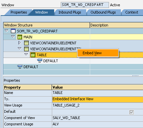
Task: Click the Active status text
Action: 115,5
